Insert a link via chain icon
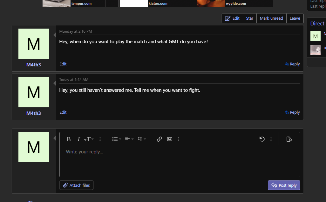326x202 pixels. point(160,139)
